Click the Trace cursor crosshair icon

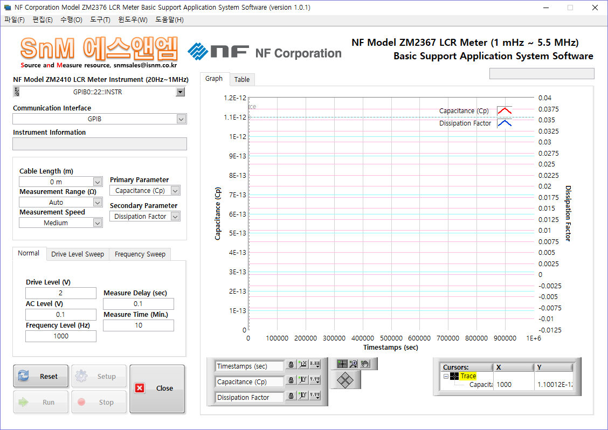click(x=454, y=376)
